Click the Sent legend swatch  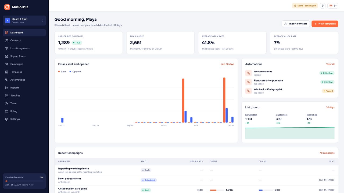click(x=59, y=72)
